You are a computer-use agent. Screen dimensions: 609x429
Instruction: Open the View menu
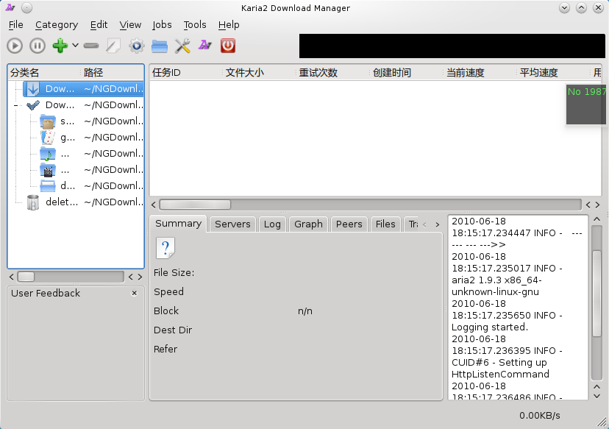(130, 25)
